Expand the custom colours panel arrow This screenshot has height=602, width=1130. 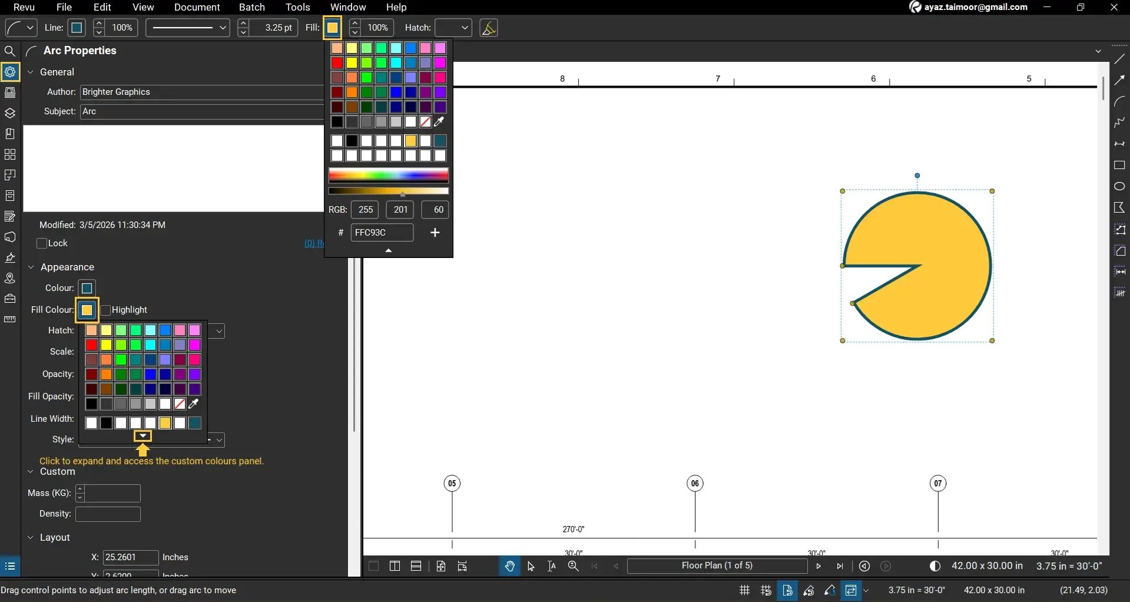click(x=143, y=436)
